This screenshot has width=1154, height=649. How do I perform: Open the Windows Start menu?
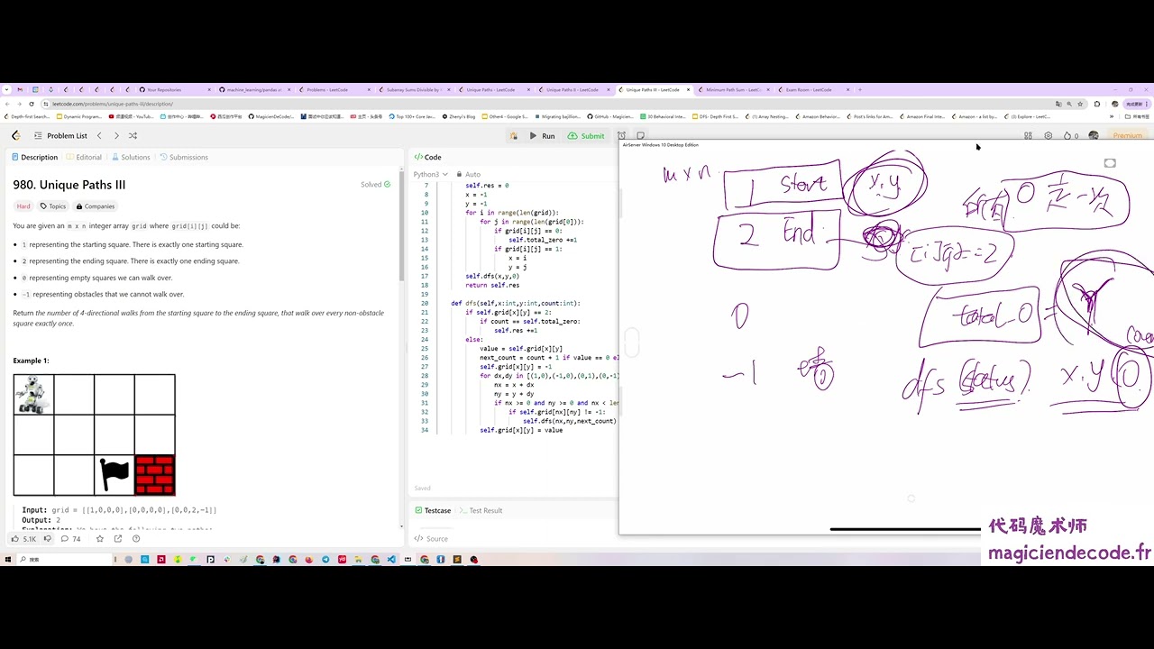[x=8, y=560]
